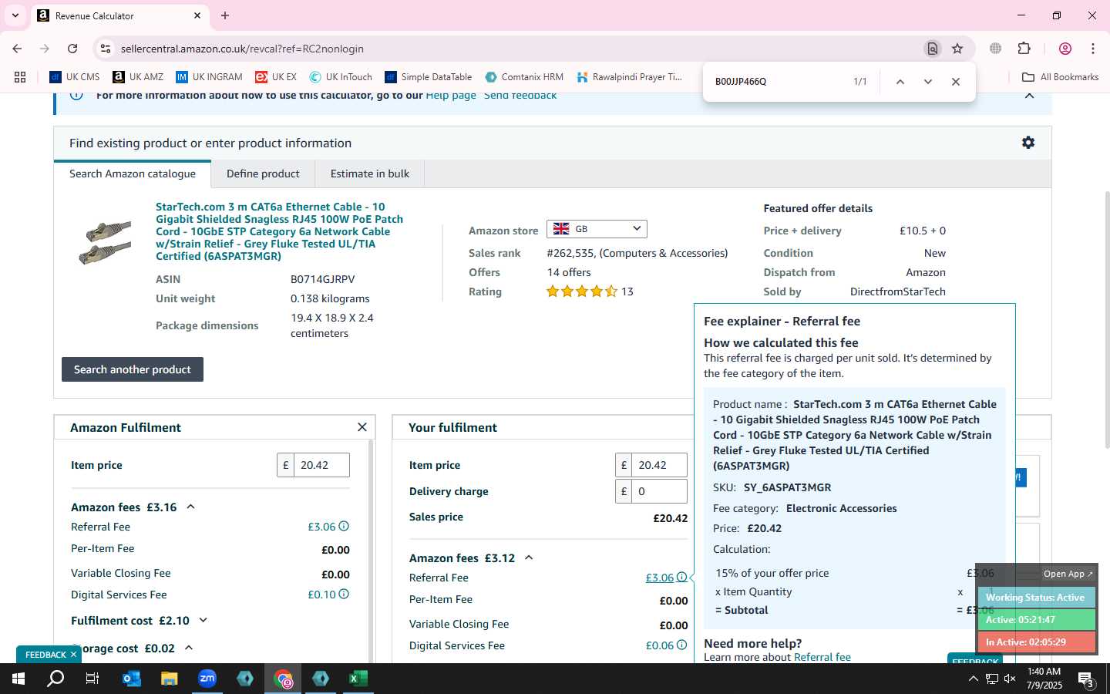
Task: Open Amazon store GB dropdown
Action: click(x=597, y=229)
